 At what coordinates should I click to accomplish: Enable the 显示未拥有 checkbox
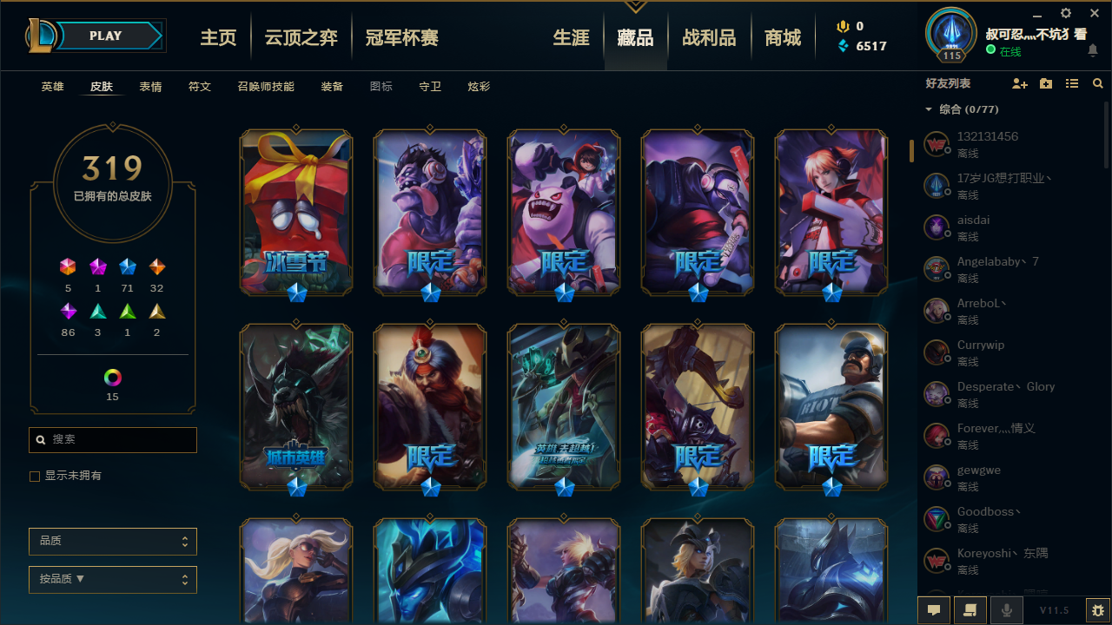click(x=35, y=476)
